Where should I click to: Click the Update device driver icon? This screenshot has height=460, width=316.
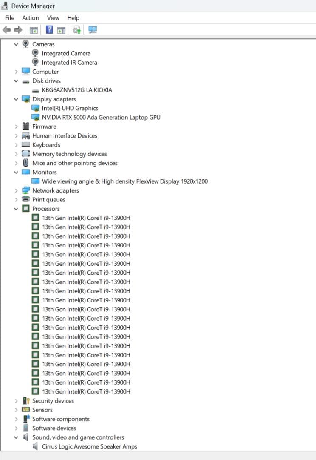click(x=77, y=30)
